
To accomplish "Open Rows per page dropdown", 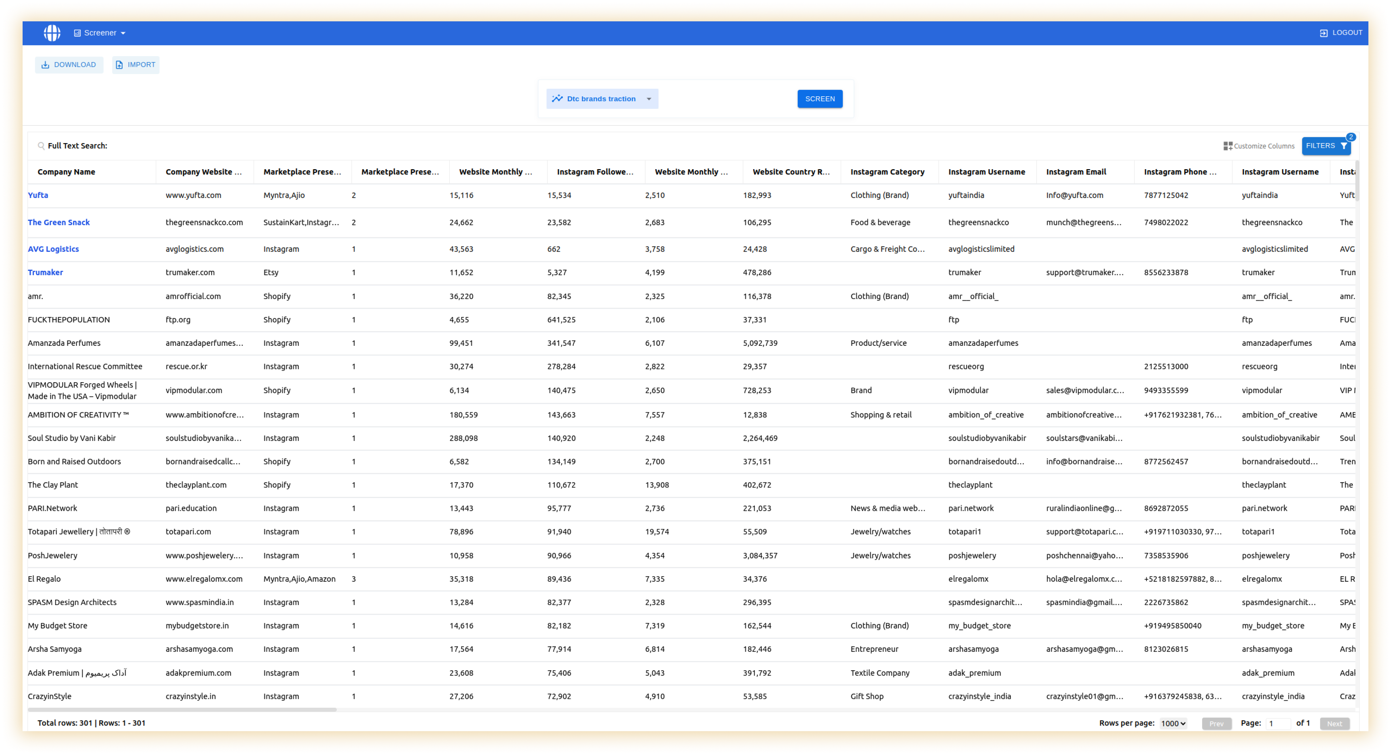I will (x=1173, y=724).
